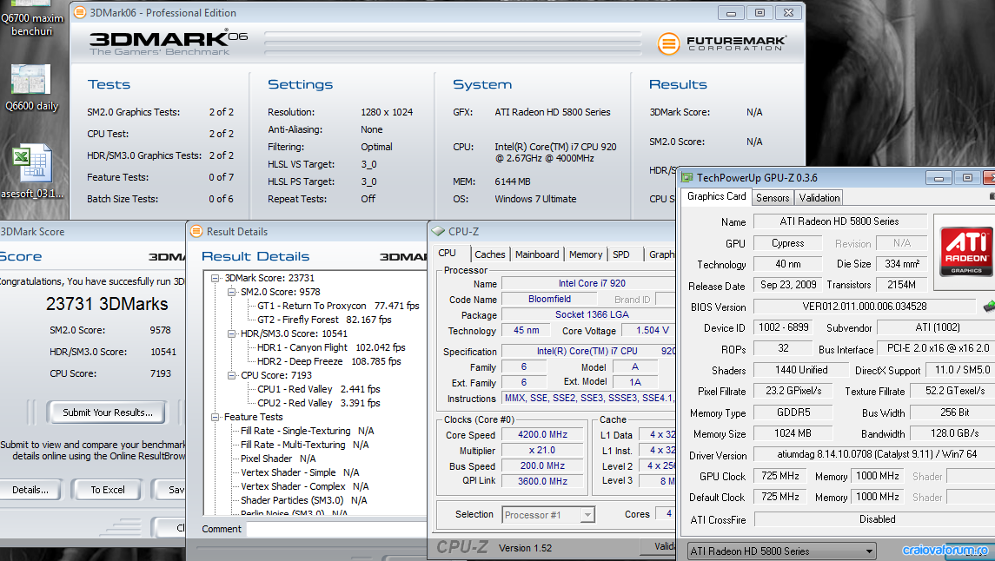Click the Comment input field
This screenshot has width=995, height=561.
coord(335,530)
